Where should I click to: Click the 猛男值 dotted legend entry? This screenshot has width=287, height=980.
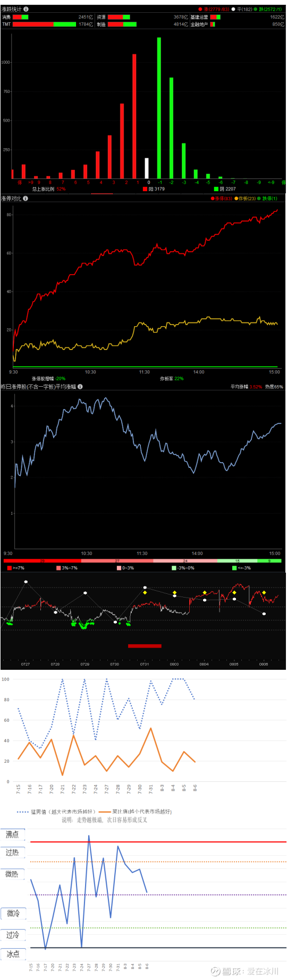pyautogui.click(x=56, y=812)
